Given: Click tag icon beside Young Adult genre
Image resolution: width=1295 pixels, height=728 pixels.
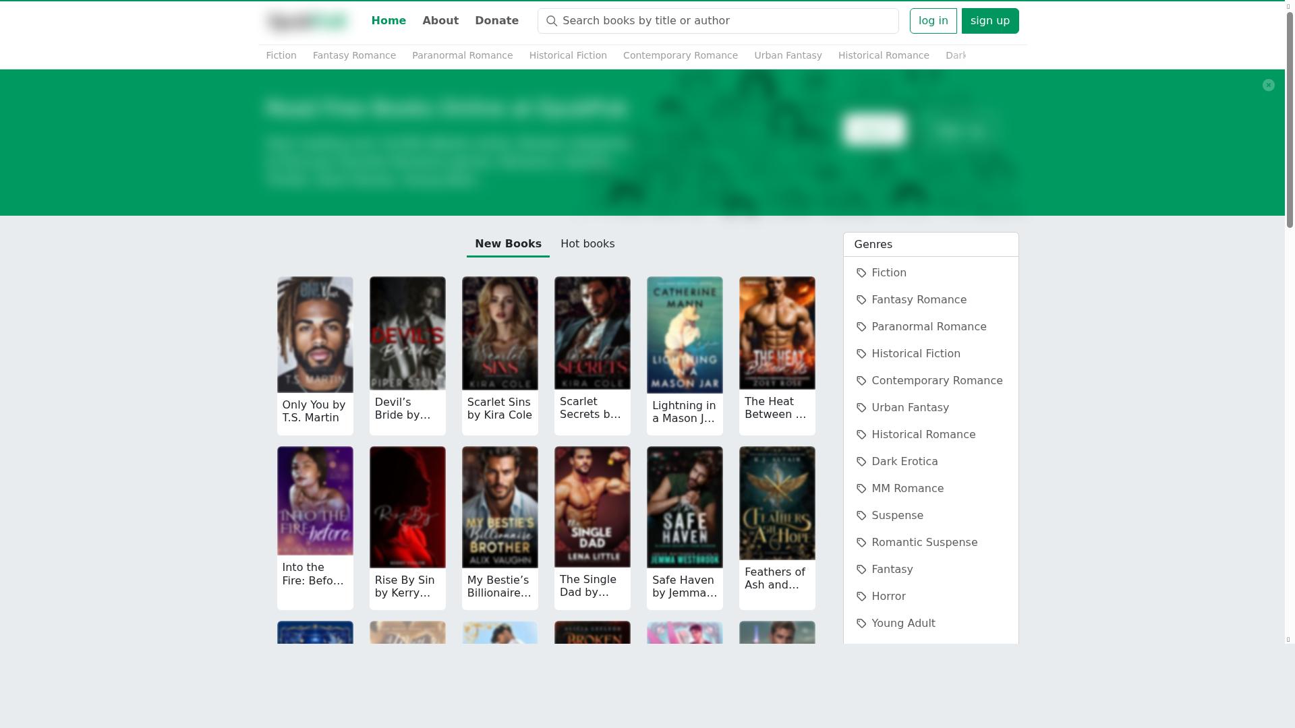Looking at the screenshot, I should click(x=861, y=624).
